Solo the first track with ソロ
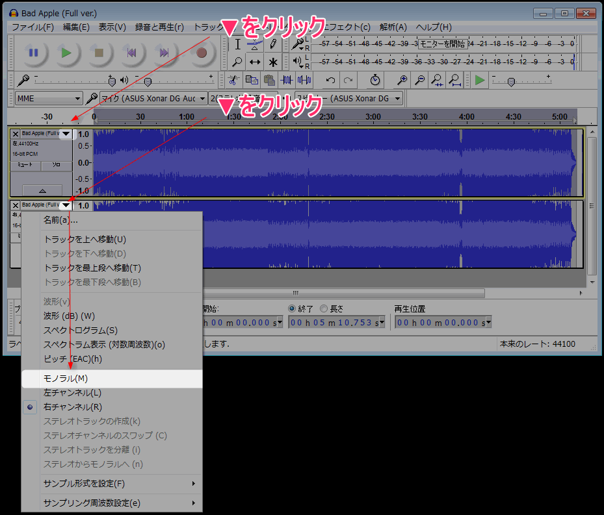Image resolution: width=604 pixels, height=515 pixels. click(x=57, y=165)
